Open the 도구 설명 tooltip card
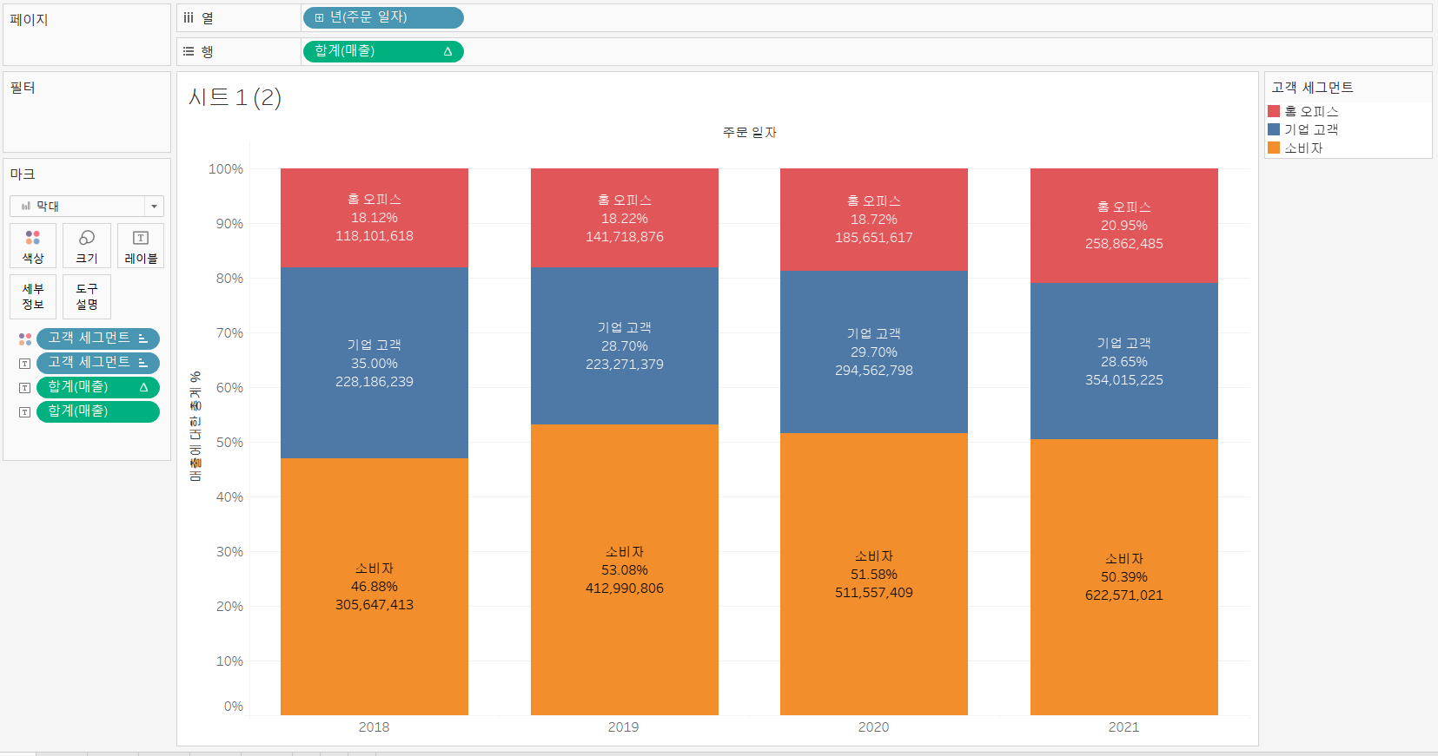 [x=87, y=297]
